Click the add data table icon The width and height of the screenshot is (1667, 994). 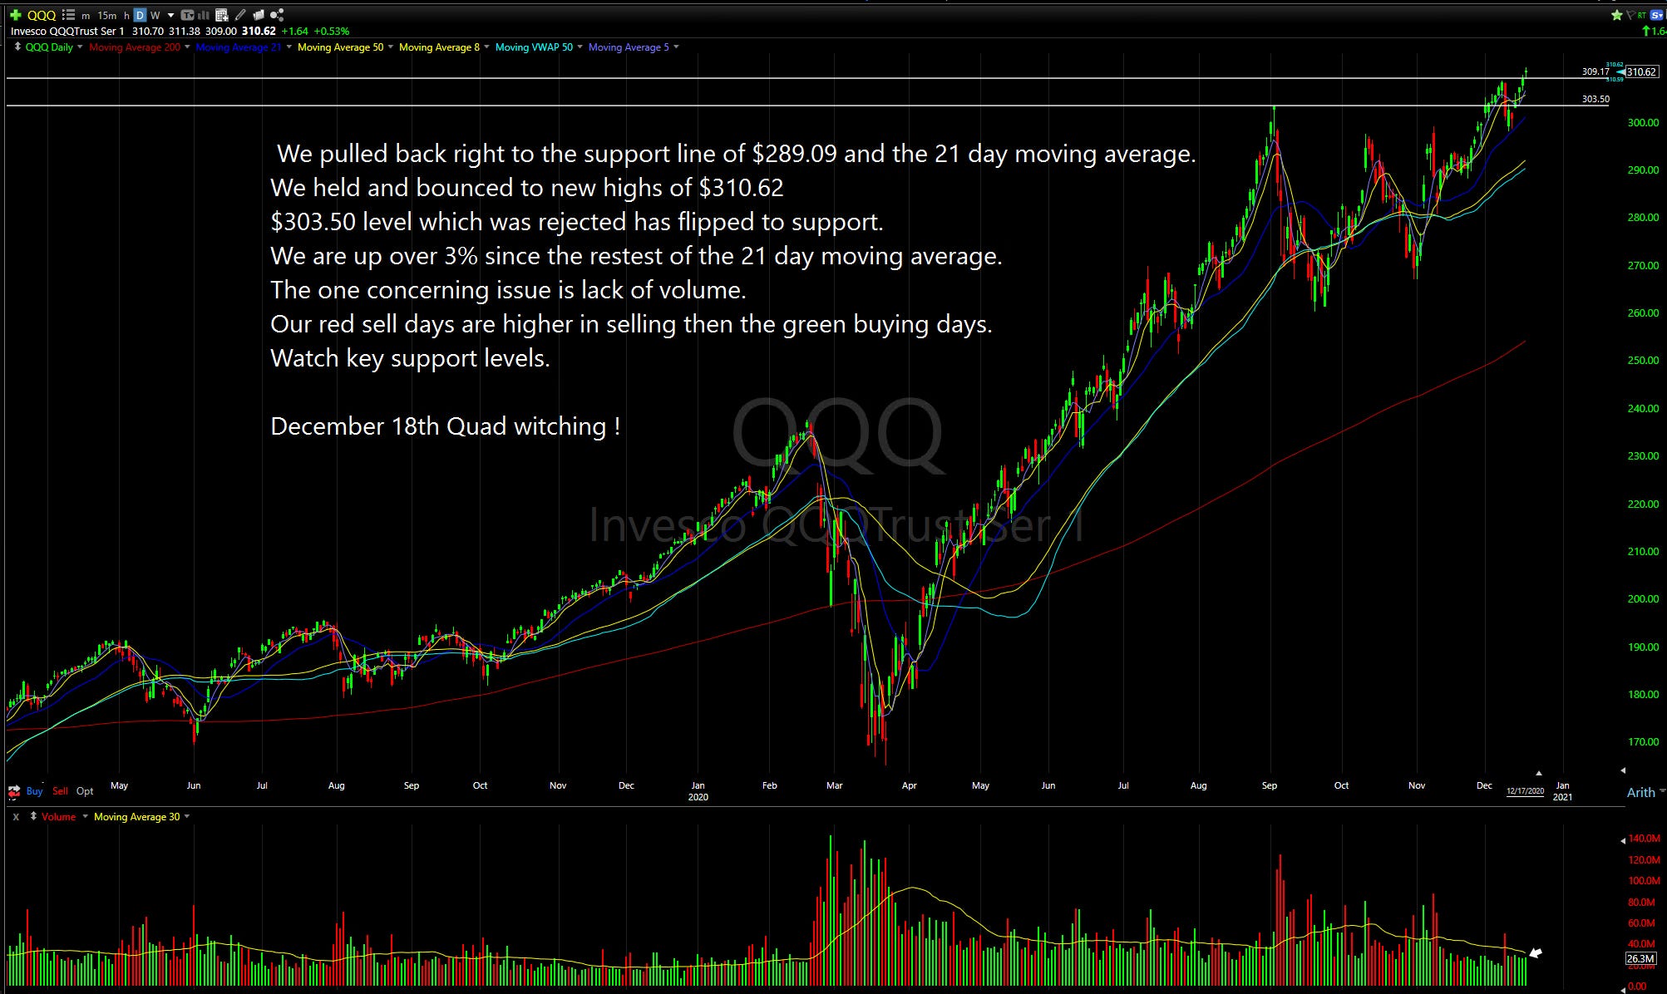point(222,15)
